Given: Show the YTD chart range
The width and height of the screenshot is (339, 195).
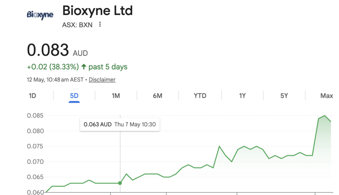Looking at the screenshot, I should click(200, 96).
